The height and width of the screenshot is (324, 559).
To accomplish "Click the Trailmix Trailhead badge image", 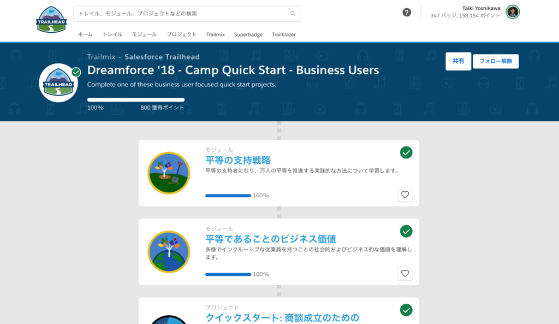I will (x=58, y=83).
